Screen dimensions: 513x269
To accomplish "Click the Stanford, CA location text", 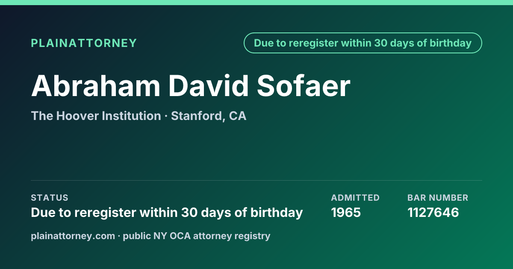I will pos(209,116).
